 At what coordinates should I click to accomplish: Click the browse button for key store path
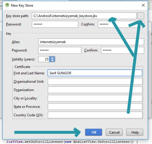(x=141, y=16)
